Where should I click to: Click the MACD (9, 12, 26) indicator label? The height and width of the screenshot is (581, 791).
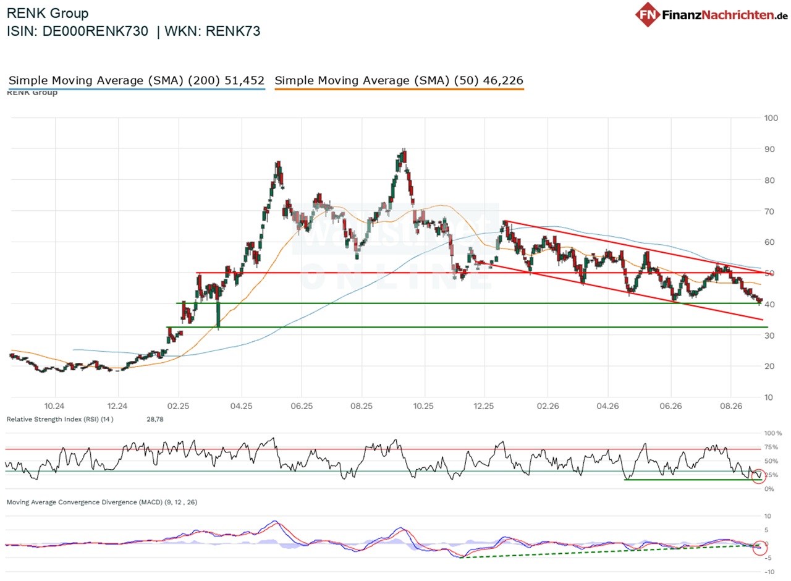[102, 502]
